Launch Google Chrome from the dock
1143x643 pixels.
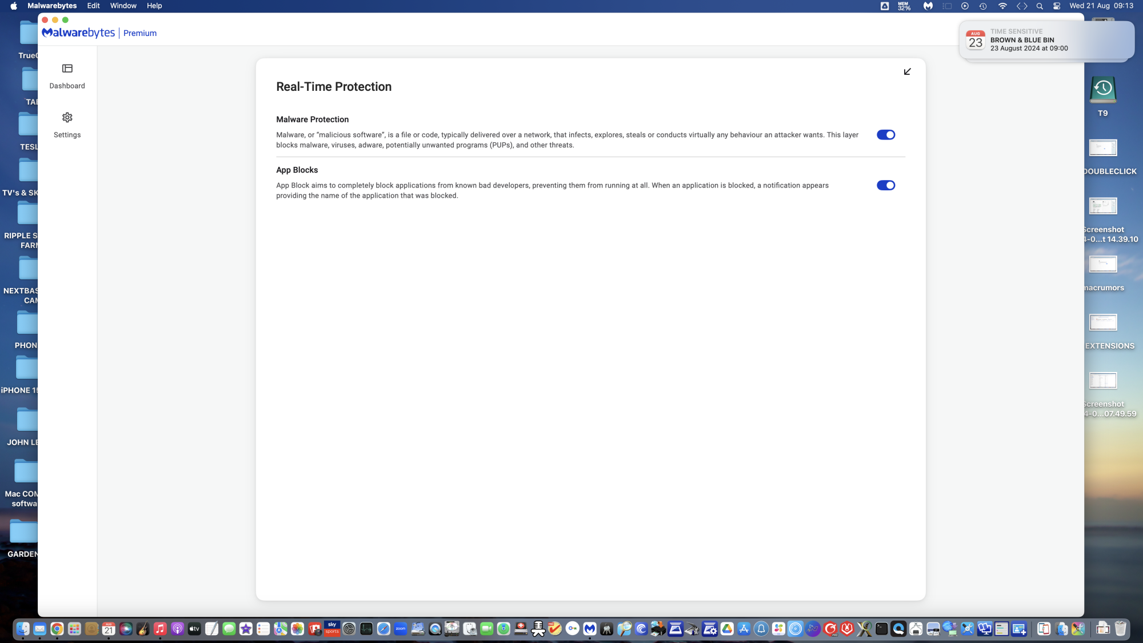[x=57, y=629]
